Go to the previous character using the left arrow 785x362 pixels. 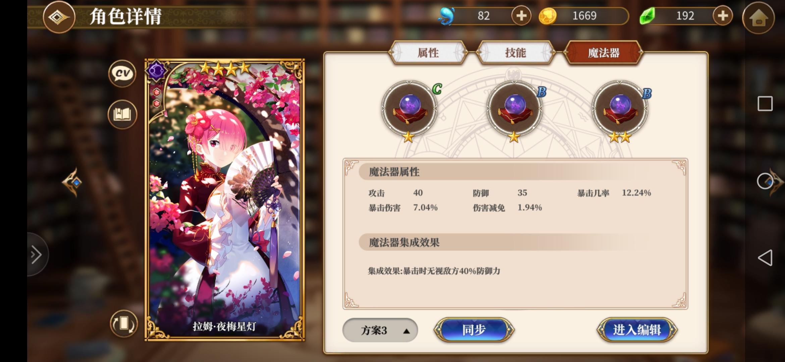coord(72,182)
